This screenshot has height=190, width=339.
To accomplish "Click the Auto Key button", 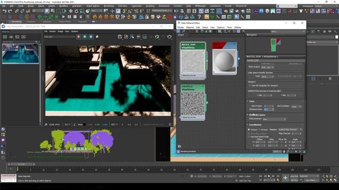I will (x=294, y=176).
